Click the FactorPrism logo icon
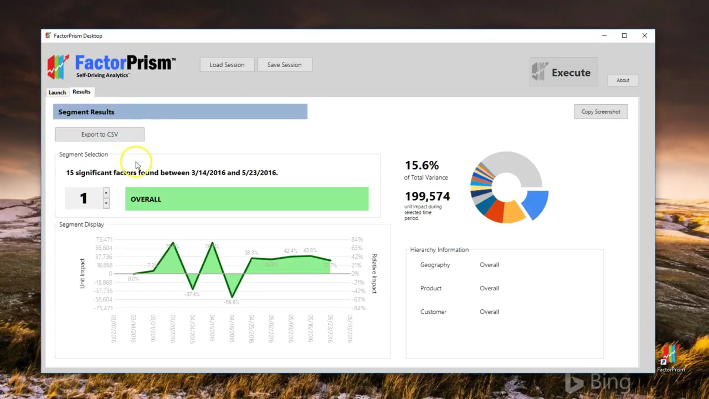Image resolution: width=709 pixels, height=399 pixels. click(x=58, y=67)
